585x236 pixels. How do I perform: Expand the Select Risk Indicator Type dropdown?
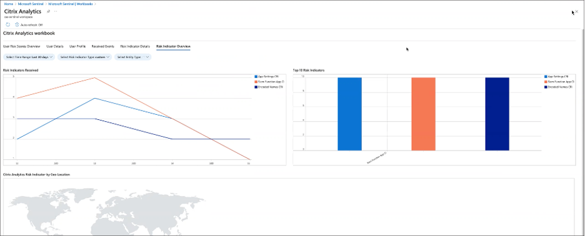point(85,57)
